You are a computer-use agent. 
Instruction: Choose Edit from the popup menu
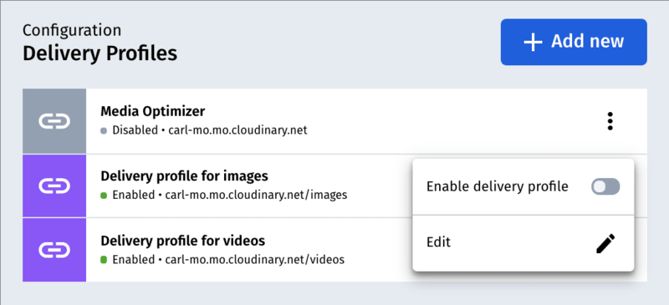click(523, 242)
